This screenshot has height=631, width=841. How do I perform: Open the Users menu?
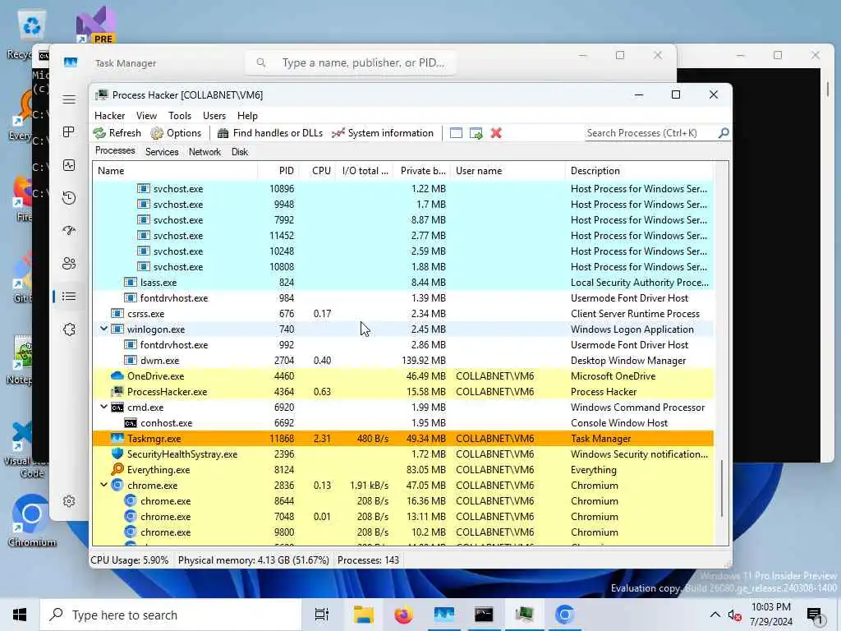pos(214,116)
